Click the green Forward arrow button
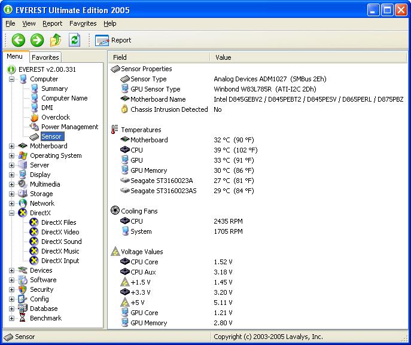Viewport: 411px width, 345px height. pos(37,40)
